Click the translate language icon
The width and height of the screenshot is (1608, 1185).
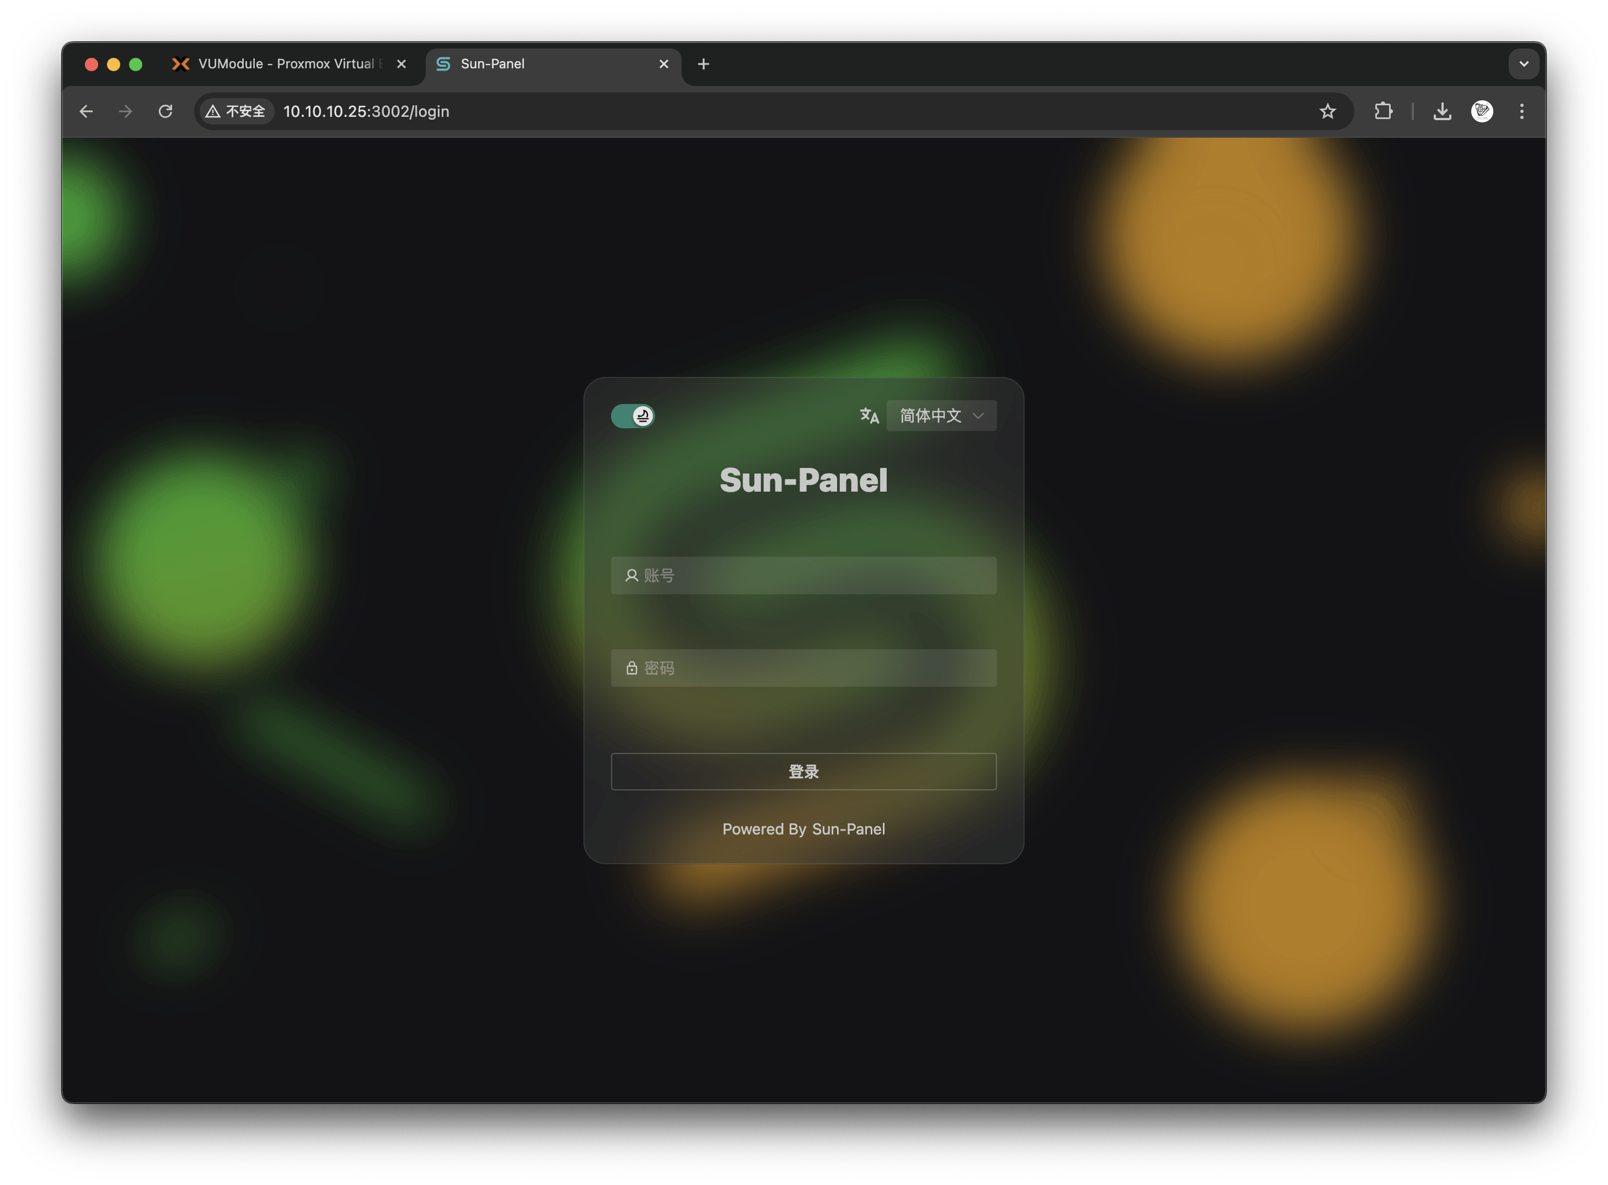click(869, 416)
